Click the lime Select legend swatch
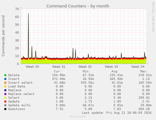156x120 pixels. [x=5, y=98]
